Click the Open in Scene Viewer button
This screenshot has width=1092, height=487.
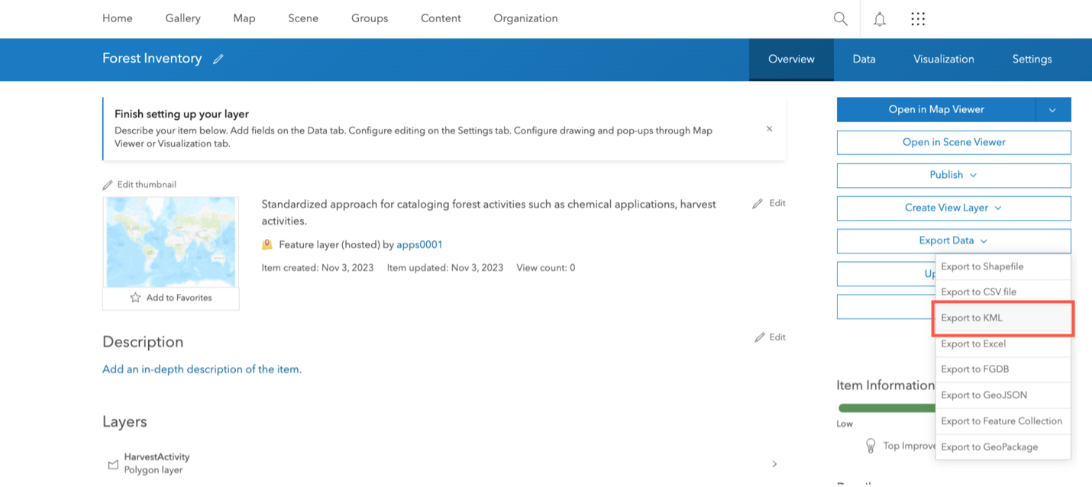click(953, 142)
